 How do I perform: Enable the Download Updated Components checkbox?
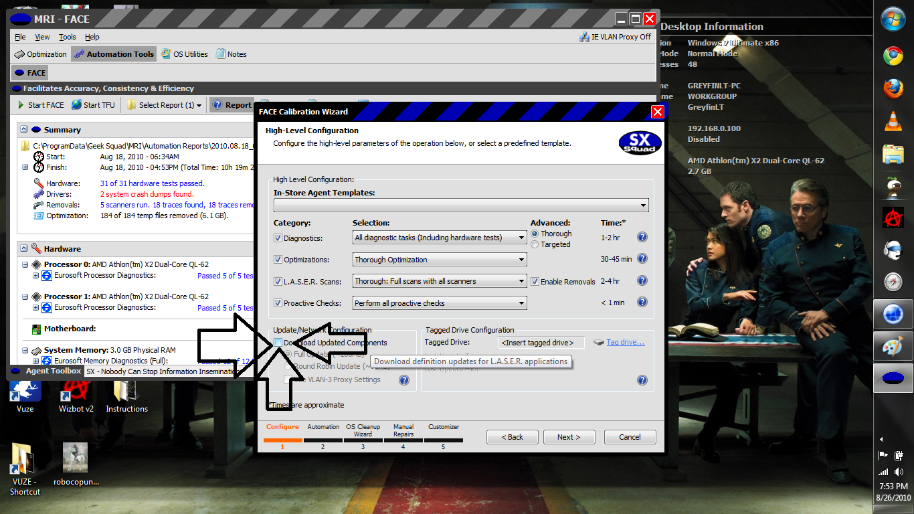(278, 343)
